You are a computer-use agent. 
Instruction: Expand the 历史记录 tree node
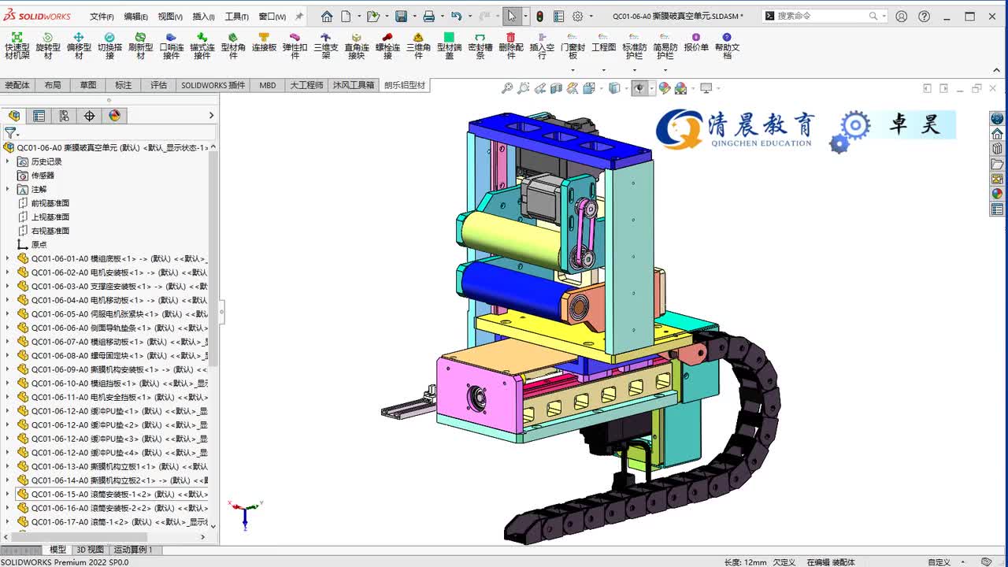point(8,161)
